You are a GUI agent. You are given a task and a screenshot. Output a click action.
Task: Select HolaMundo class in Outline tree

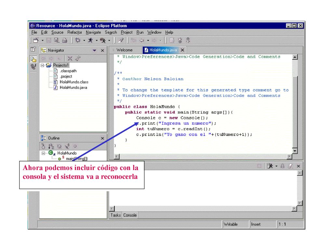coord(67,153)
